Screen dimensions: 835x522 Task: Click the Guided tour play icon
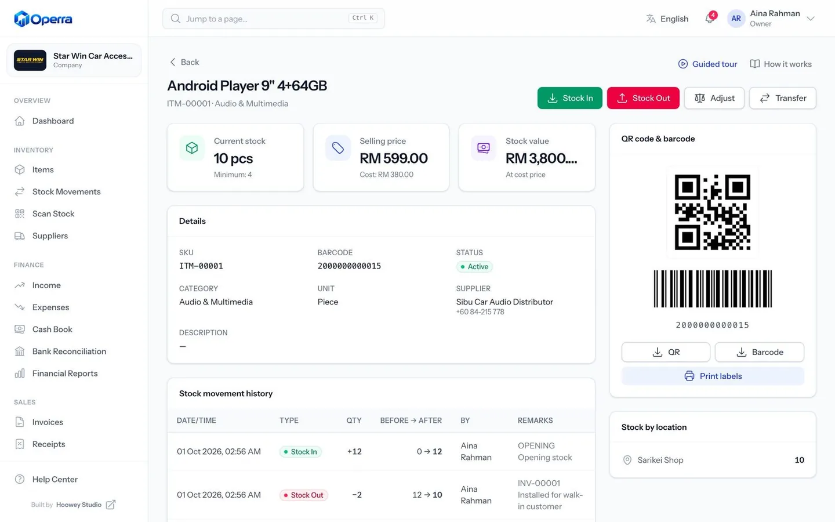pyautogui.click(x=683, y=64)
